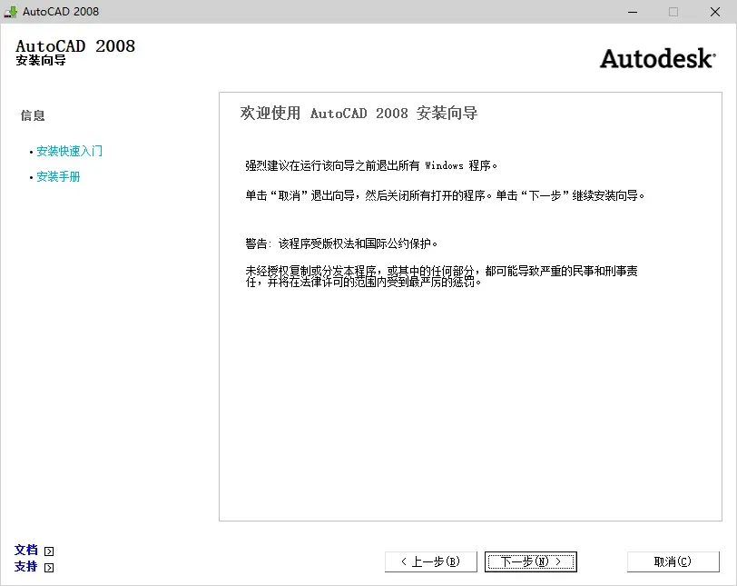Open the 安装快速入门 link
Viewport: 737px width, 586px height.
[69, 151]
